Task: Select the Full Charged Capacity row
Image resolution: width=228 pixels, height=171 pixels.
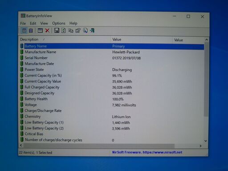Action: [x=112, y=87]
